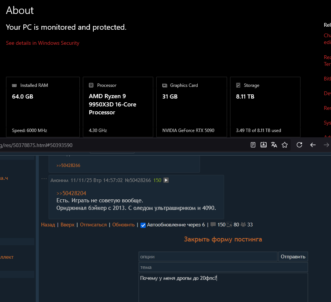Click the Аноним poster name
This screenshot has height=302, width=331.
[59, 181]
